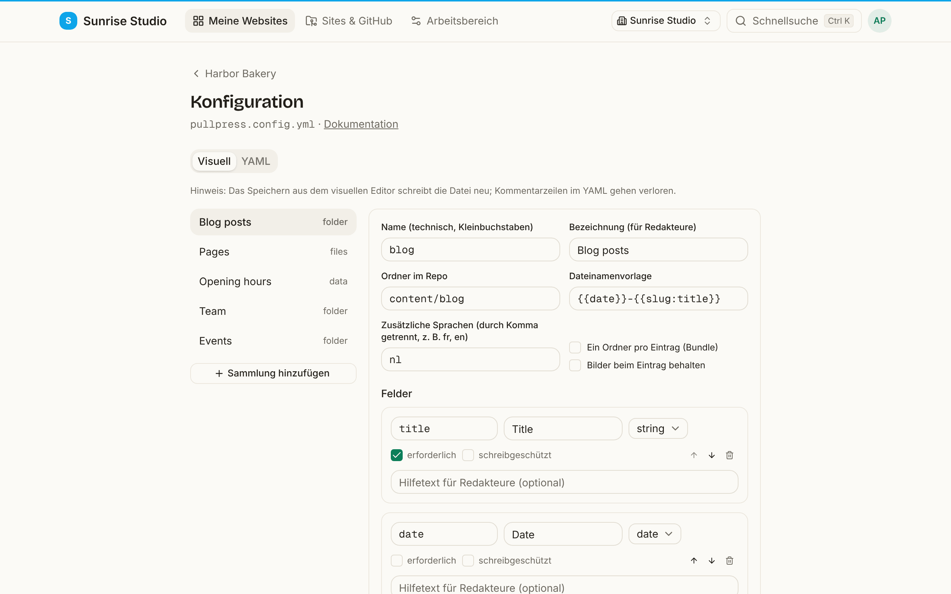Move the date field down
This screenshot has height=594, width=951.
click(712, 560)
